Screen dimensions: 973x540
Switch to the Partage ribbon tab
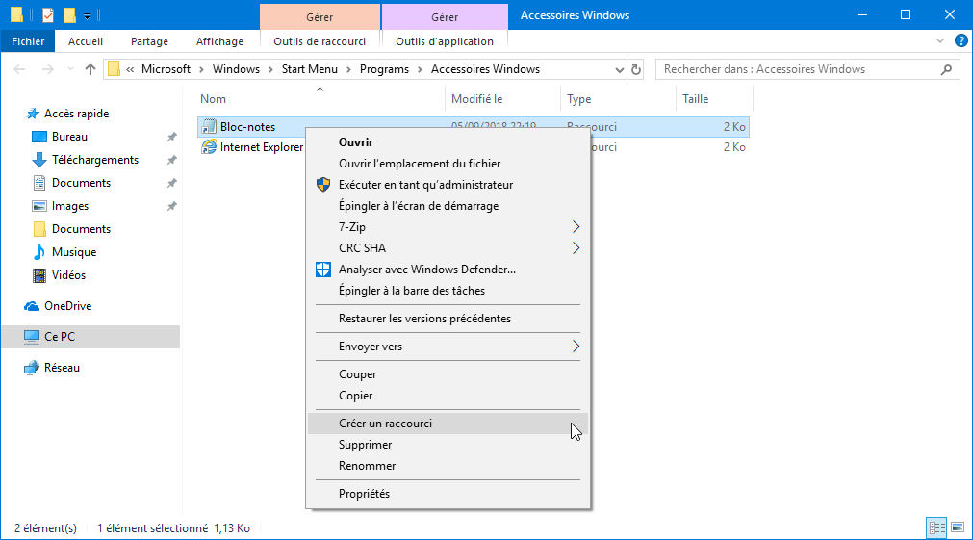[149, 41]
